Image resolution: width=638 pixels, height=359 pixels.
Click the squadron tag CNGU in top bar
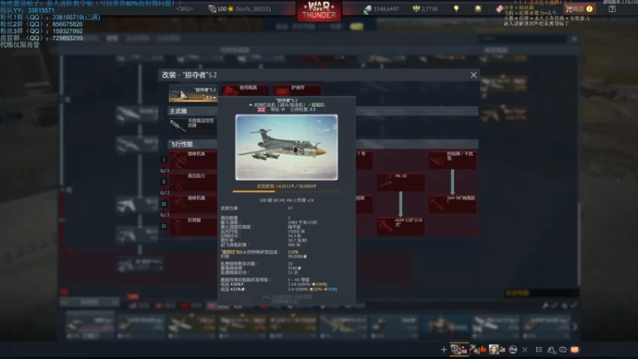(x=184, y=9)
